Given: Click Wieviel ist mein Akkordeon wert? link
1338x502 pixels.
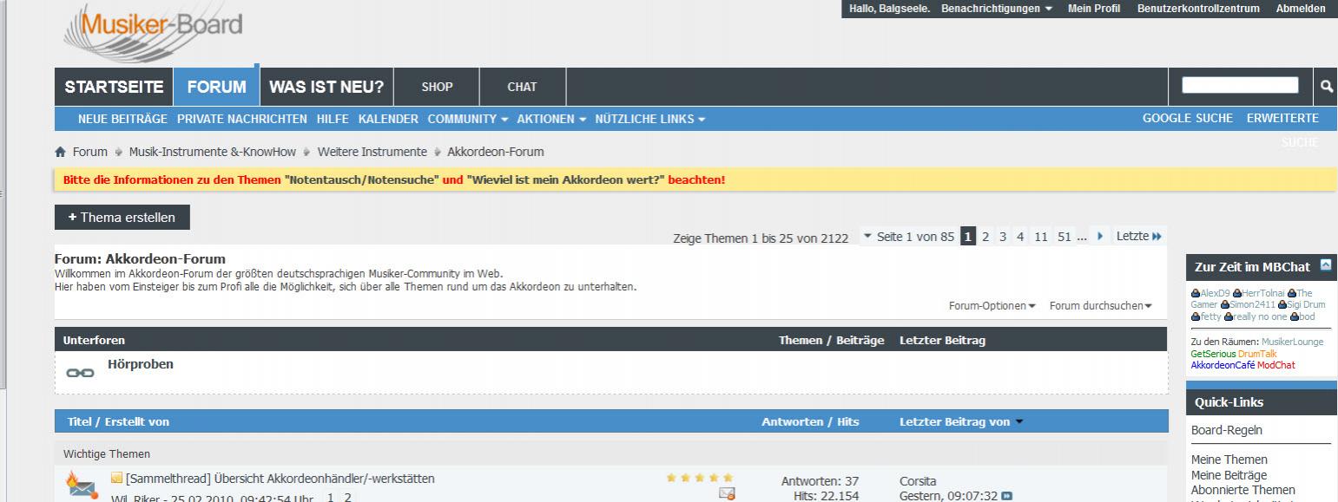Looking at the screenshot, I should [565, 180].
